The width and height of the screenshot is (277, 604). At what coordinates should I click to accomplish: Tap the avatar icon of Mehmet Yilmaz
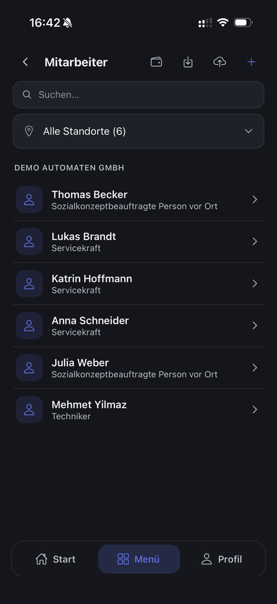[x=29, y=410]
